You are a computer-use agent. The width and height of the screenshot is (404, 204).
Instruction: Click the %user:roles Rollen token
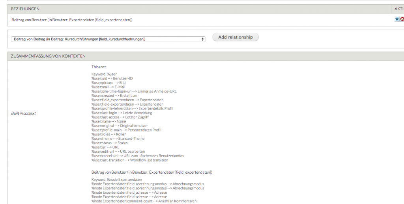pyautogui.click(x=109, y=134)
